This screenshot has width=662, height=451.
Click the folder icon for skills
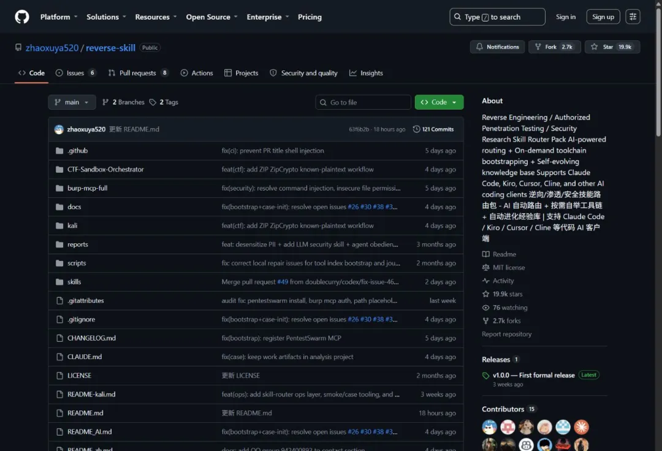pyautogui.click(x=59, y=282)
